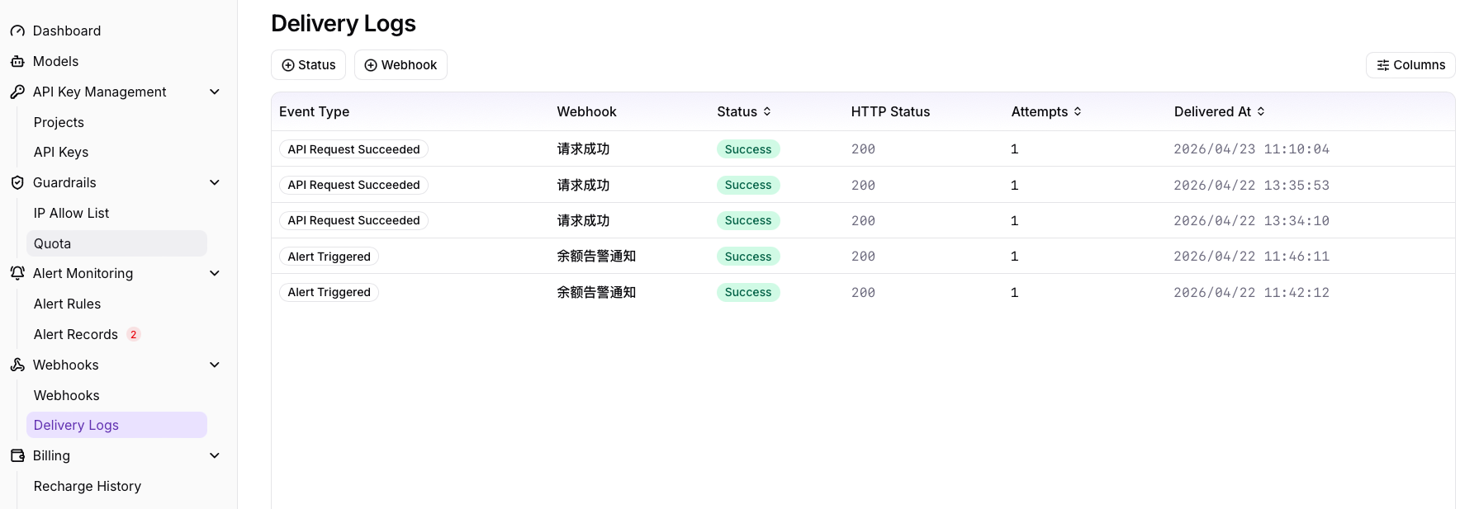Viewport: 1479px width, 509px height.
Task: Click timestamp 2026/04/22 11:42:12
Action: tap(1251, 292)
